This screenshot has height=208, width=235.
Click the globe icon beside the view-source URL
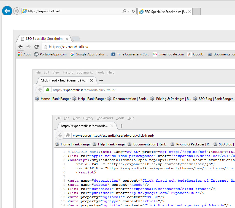coord(68,135)
